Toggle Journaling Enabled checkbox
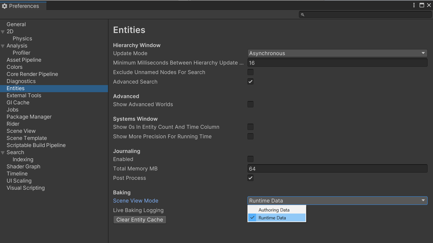Image resolution: width=433 pixels, height=243 pixels. click(x=250, y=159)
